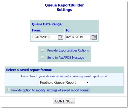Screen dimensions: 129x109
Task: Click the Queue Date Range heading
Action: pyautogui.click(x=47, y=24)
